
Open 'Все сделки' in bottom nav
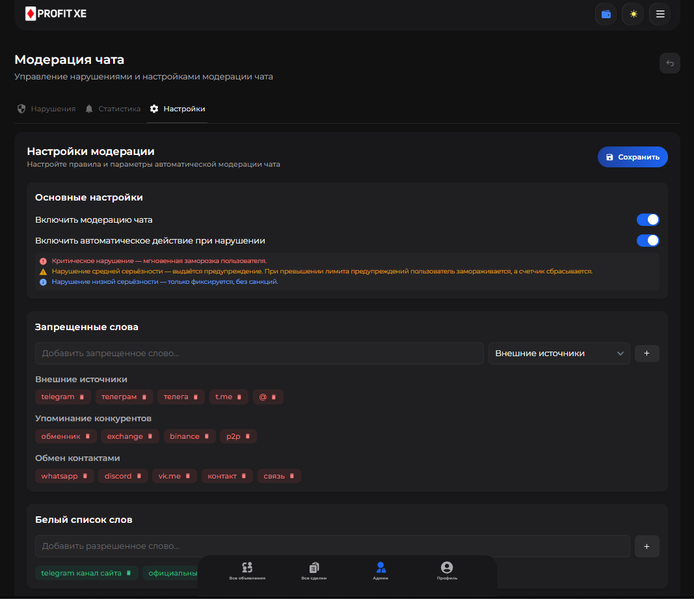pos(314,570)
